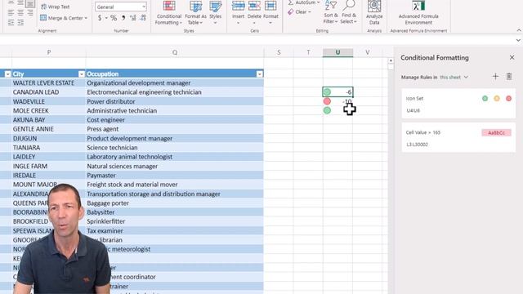This screenshot has height=294, width=523.
Task: Open the Conditional Formatting ribbon menu
Action: point(169,13)
